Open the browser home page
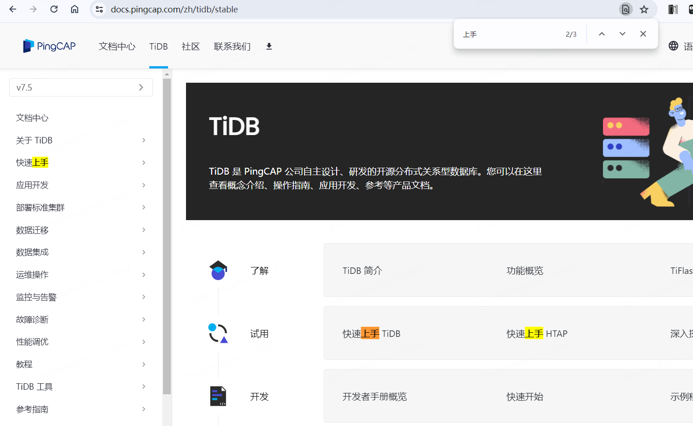Image resolution: width=693 pixels, height=426 pixels. 74,9
